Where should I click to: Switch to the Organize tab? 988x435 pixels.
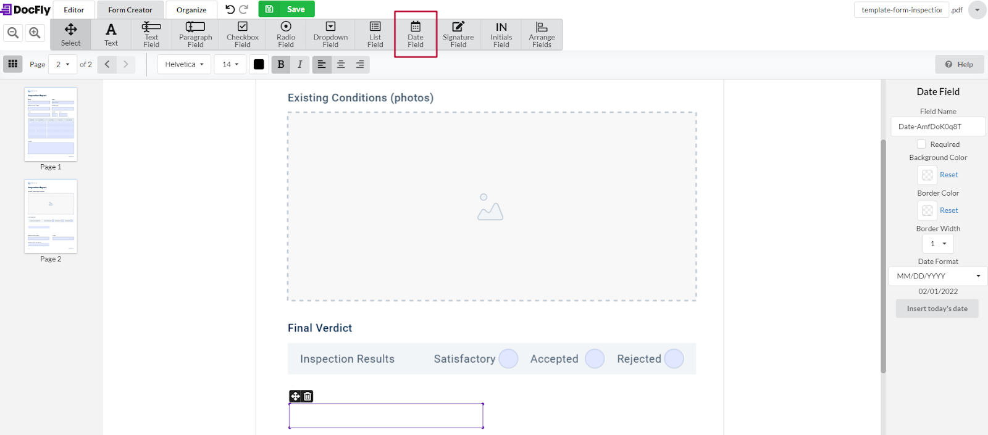(x=191, y=10)
